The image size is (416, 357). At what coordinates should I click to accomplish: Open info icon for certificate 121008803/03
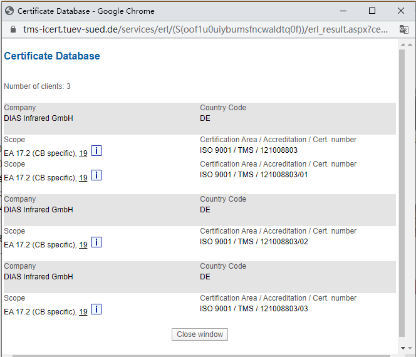[x=96, y=309]
